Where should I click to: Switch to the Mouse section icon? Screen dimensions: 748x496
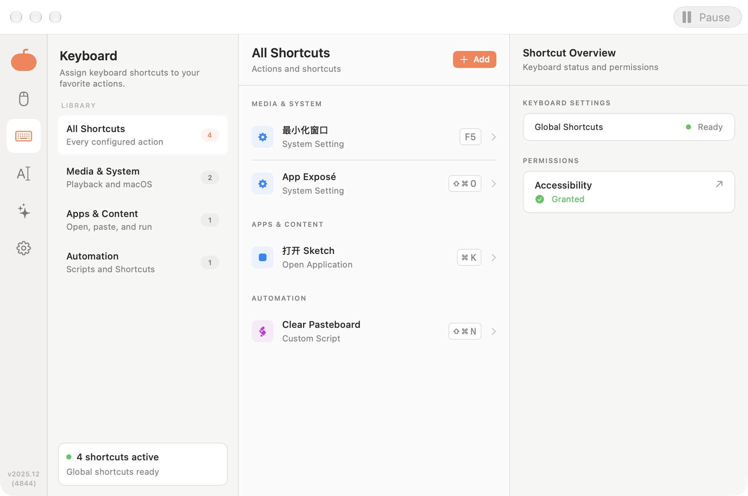tap(24, 99)
